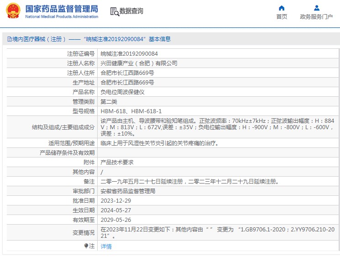Click the 有效期至 row label
This screenshot has height=257, width=340.
[84, 220]
